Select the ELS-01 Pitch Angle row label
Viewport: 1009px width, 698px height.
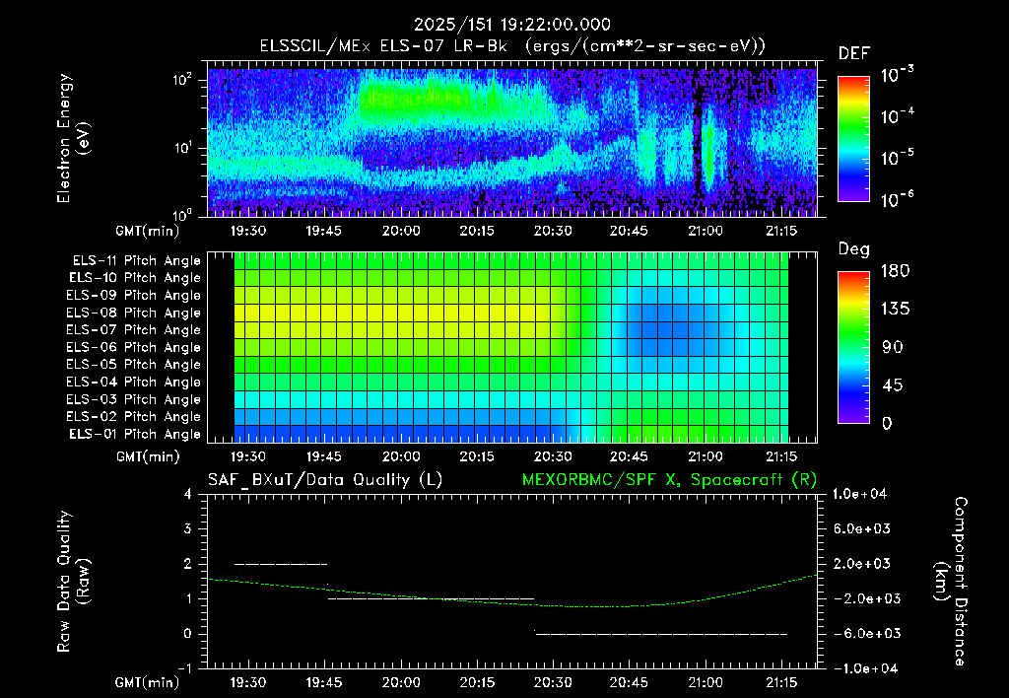coord(135,435)
